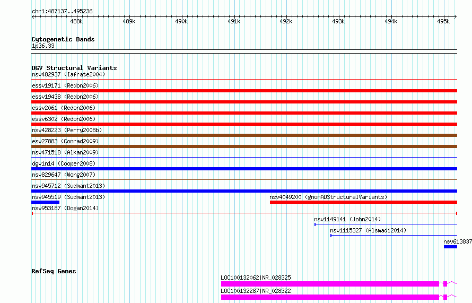Image resolution: width=472 pixels, height=303 pixels.
Task: Click the left arrow of the ruler
Action: pos(33,16)
